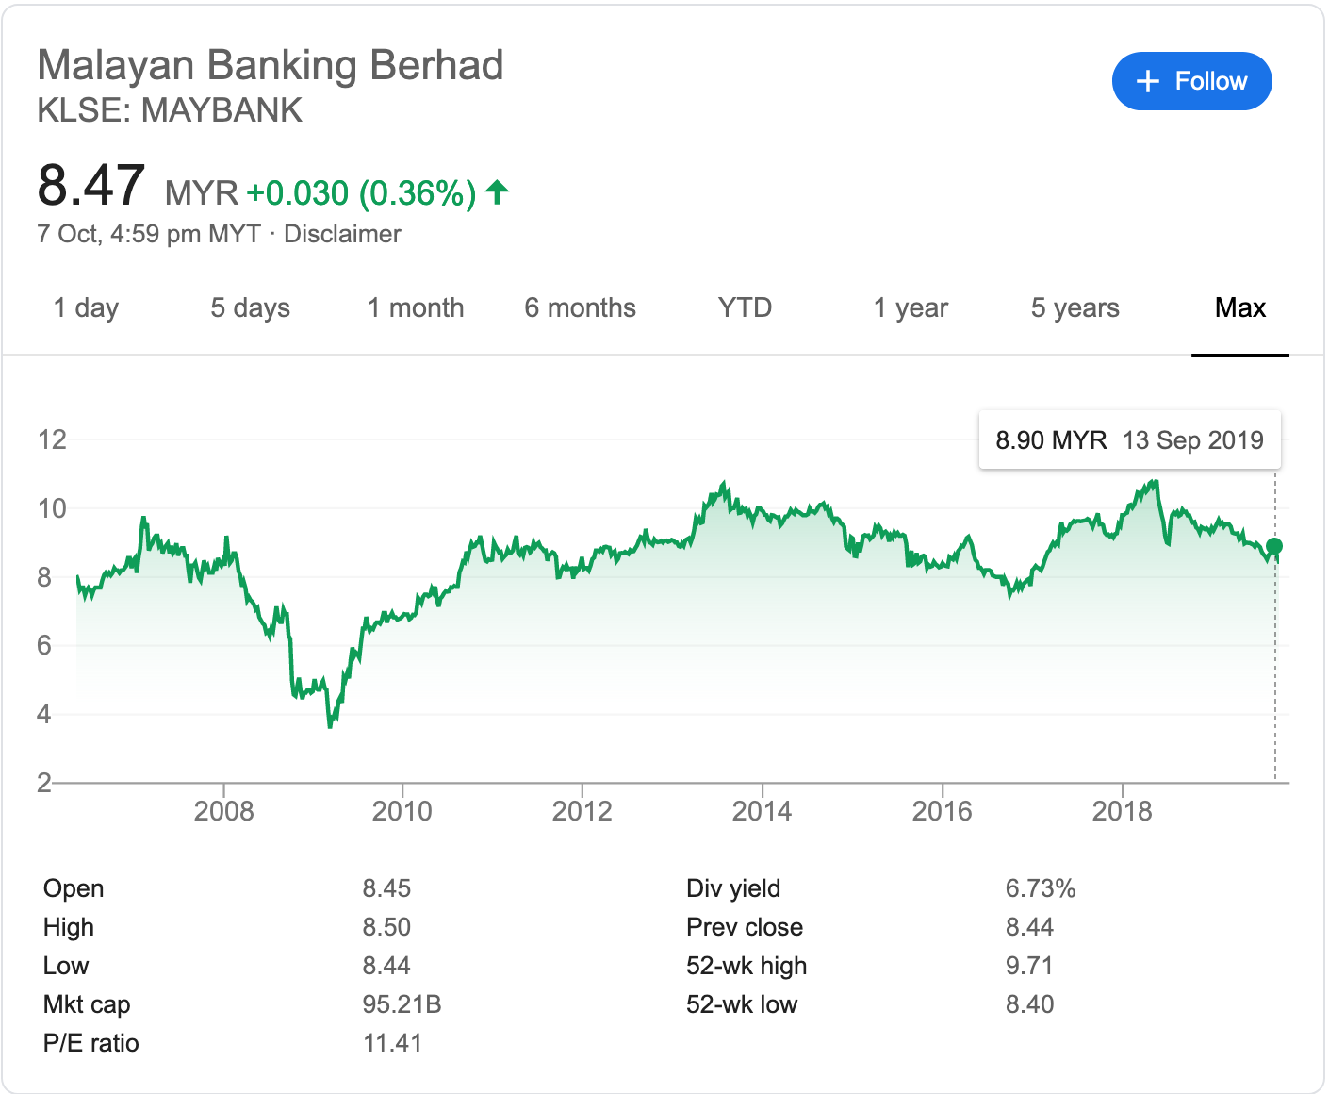Follow Malayan Banking Berhad stock
The height and width of the screenshot is (1094, 1329).
coord(1192,81)
